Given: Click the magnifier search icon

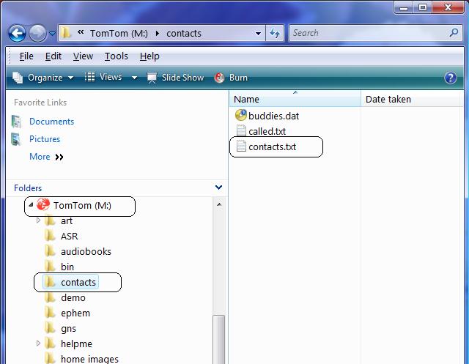Looking at the screenshot, I should (x=454, y=32).
